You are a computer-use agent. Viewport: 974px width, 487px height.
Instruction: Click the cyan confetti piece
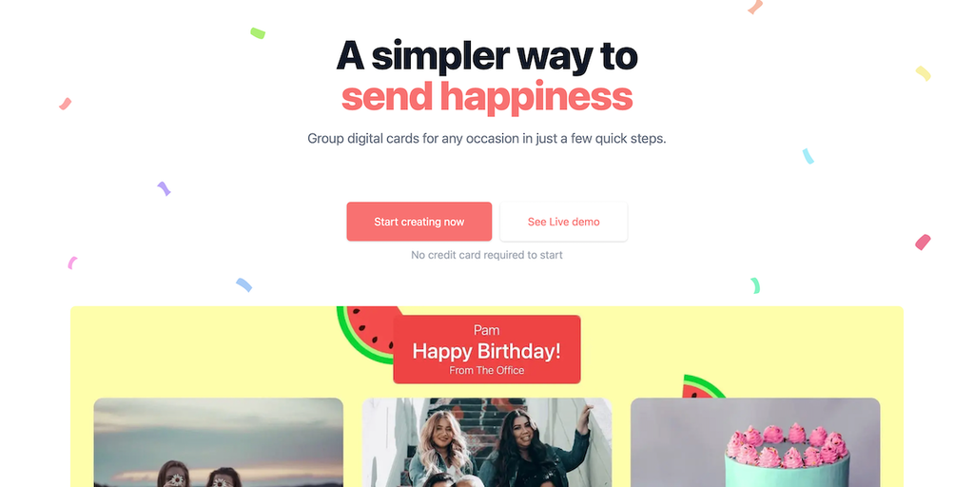point(808,156)
